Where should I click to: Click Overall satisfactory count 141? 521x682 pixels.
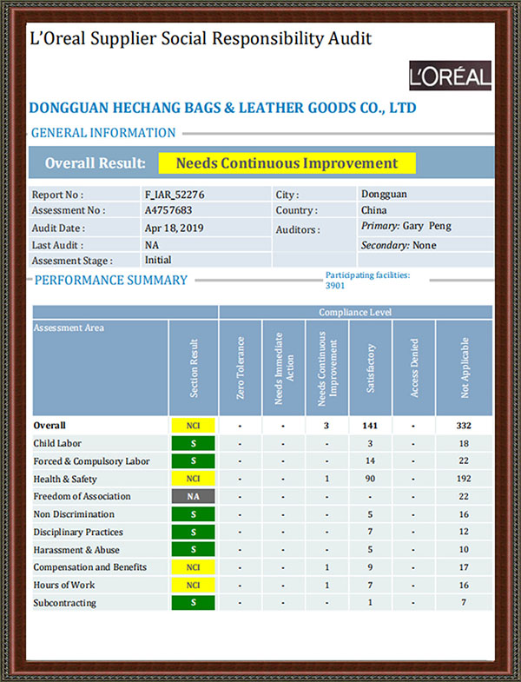370,426
